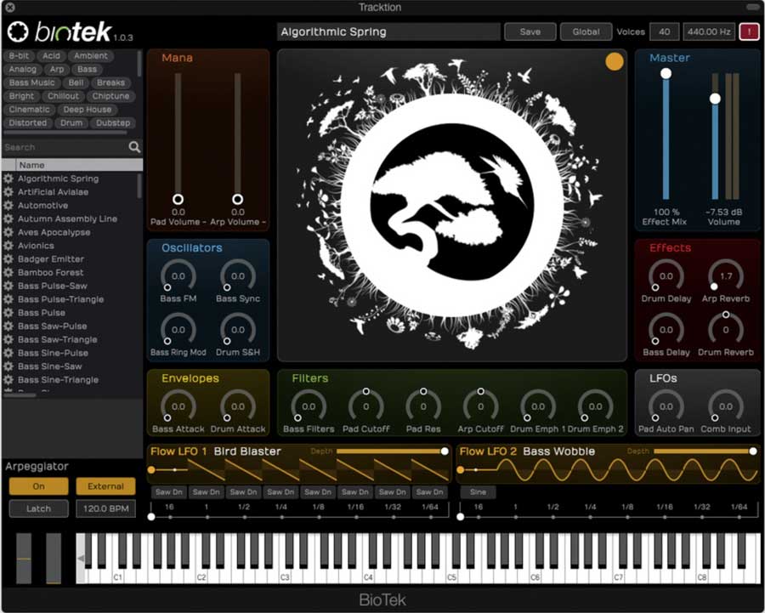Click the Arp Volume slider handle
This screenshot has height=613, width=765.
tap(238, 199)
